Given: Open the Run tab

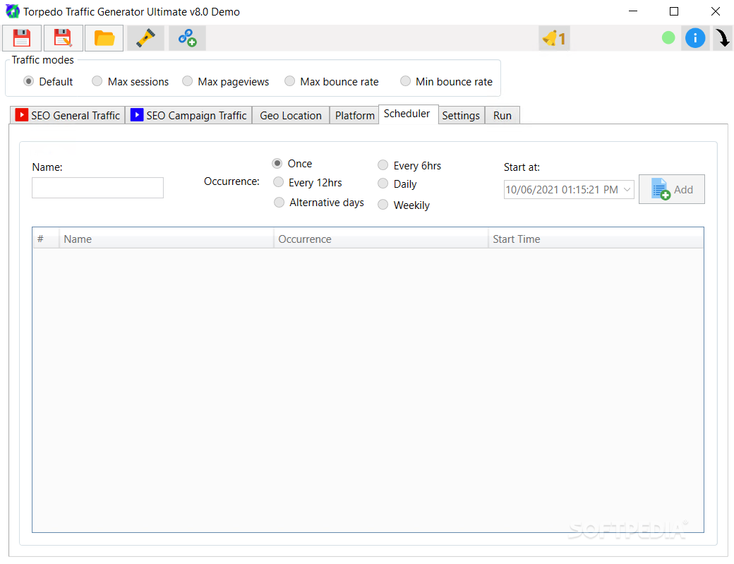Looking at the screenshot, I should [x=503, y=115].
